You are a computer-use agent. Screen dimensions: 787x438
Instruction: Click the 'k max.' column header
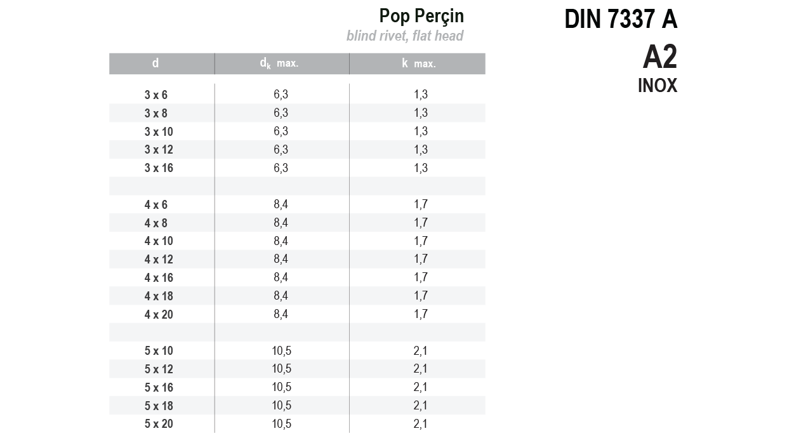tap(419, 63)
